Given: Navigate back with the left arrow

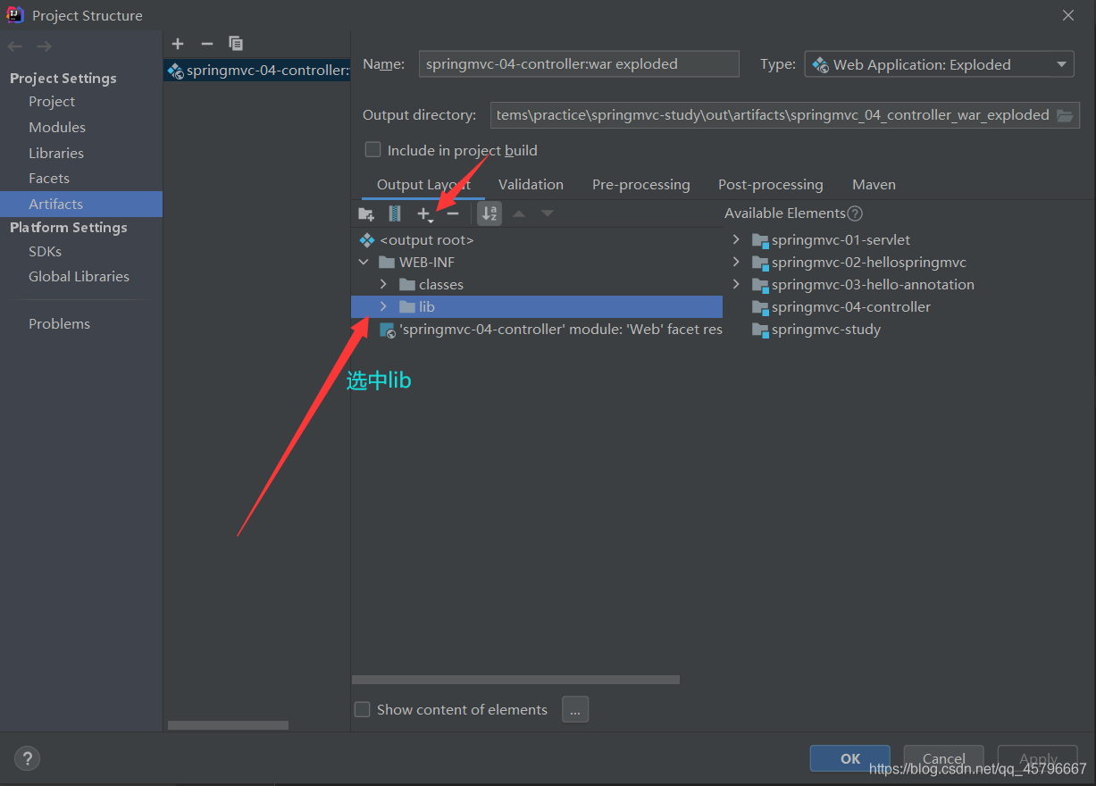Looking at the screenshot, I should pyautogui.click(x=15, y=46).
